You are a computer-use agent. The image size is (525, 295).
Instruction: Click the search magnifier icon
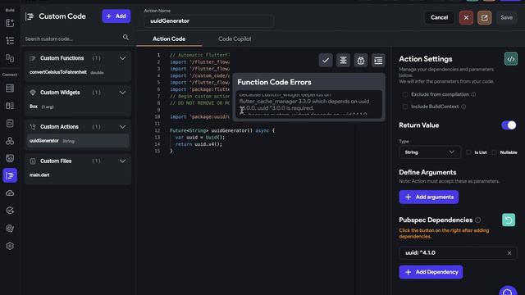point(126,38)
